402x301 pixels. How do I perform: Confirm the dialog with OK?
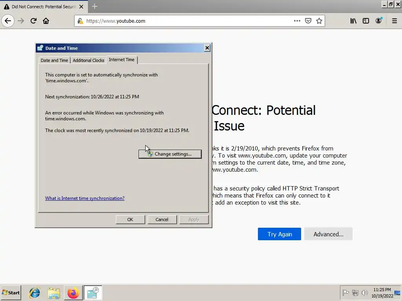pyautogui.click(x=130, y=219)
